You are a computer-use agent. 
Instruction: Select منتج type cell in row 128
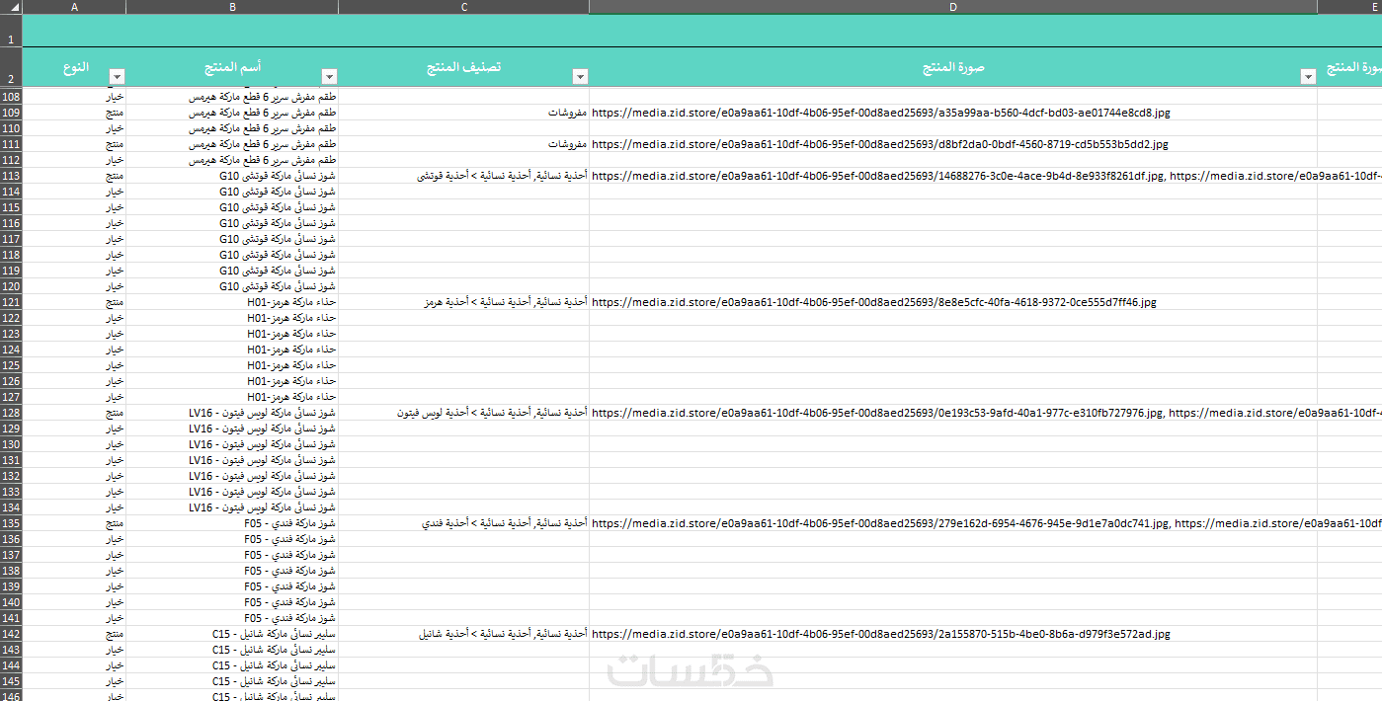74,413
